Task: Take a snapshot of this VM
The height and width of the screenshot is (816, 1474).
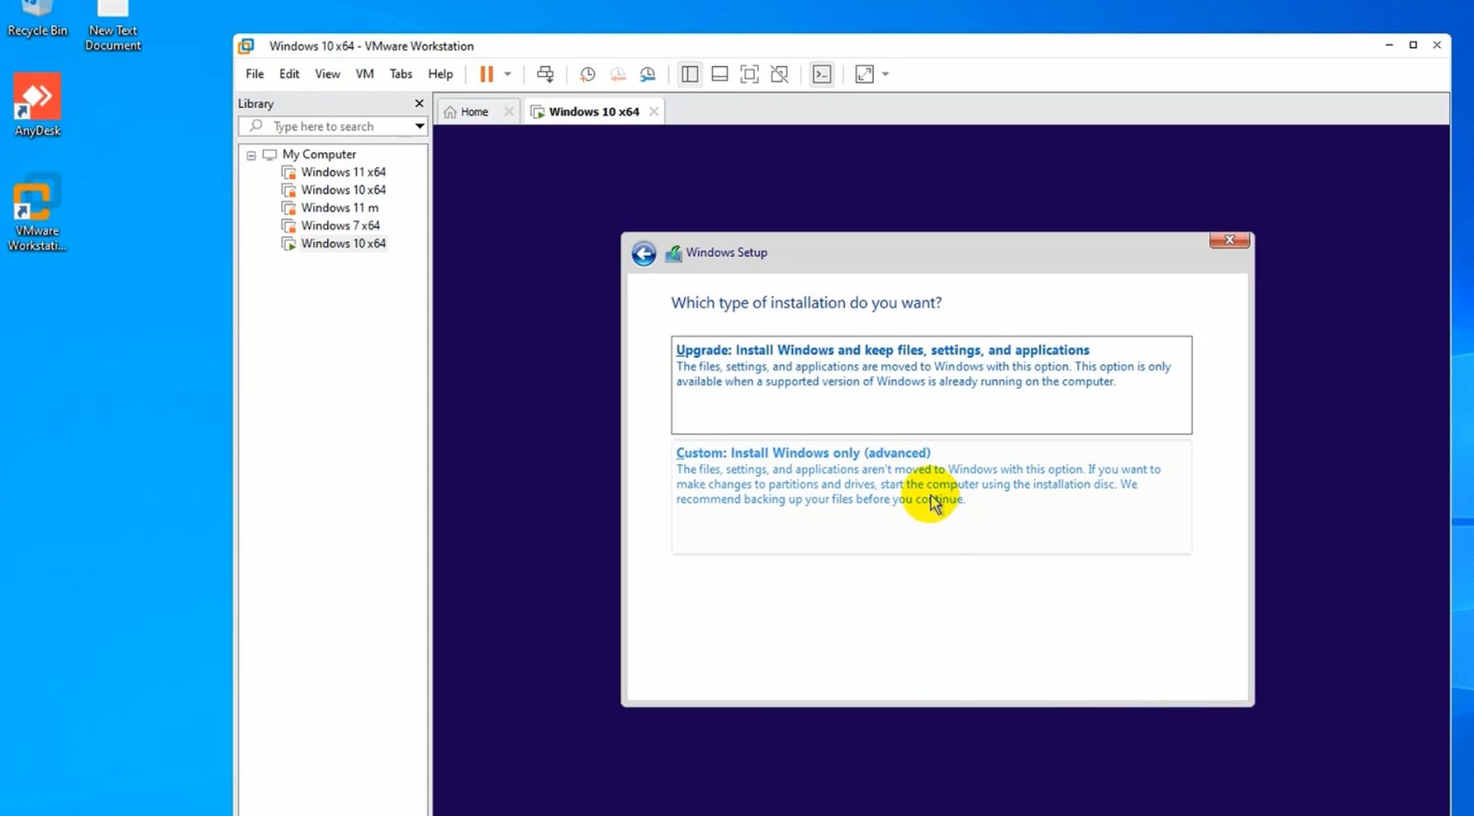Action: point(588,74)
